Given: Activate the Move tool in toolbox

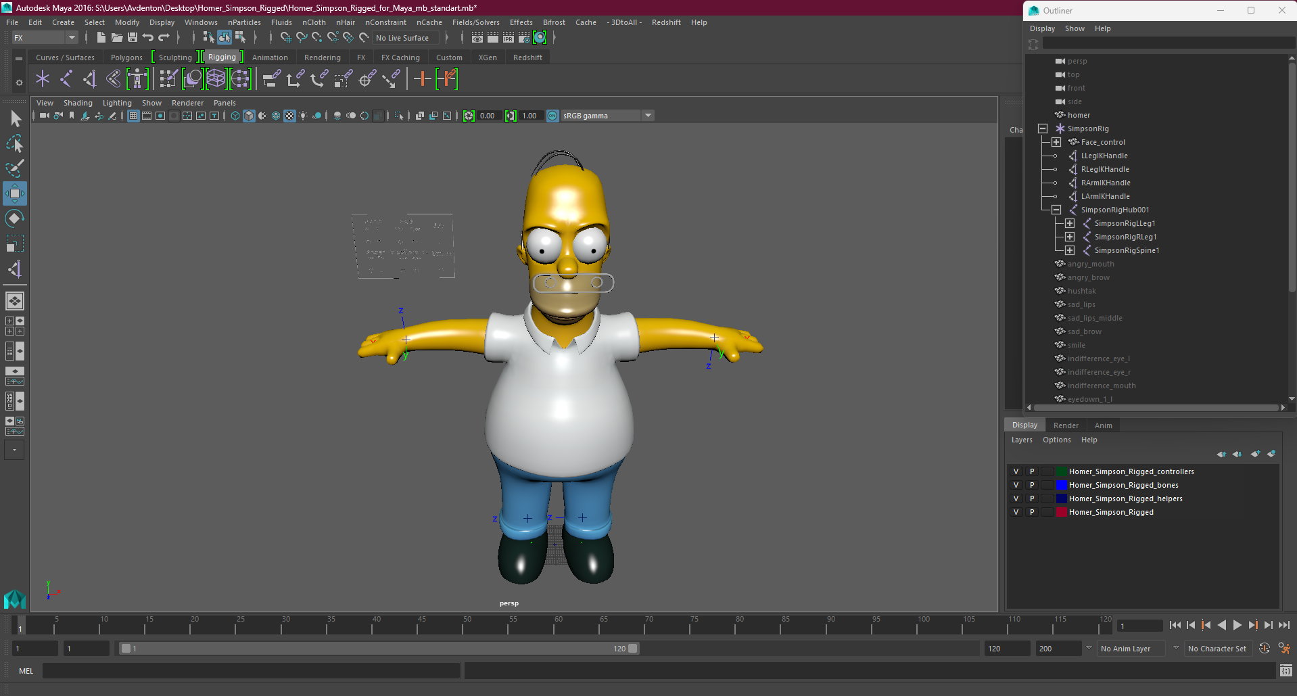Looking at the screenshot, I should pos(15,193).
